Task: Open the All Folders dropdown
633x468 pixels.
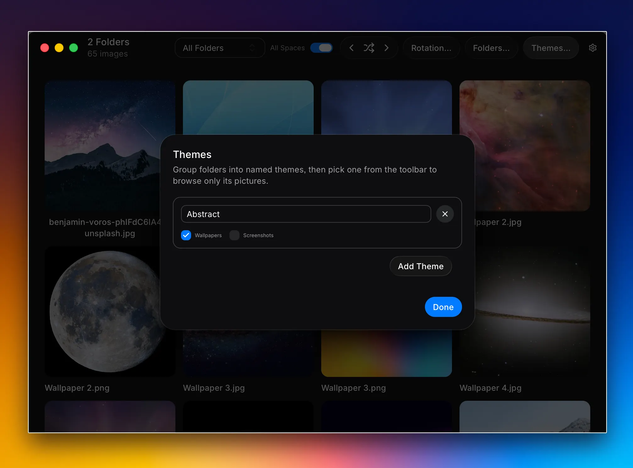Action: coord(220,48)
